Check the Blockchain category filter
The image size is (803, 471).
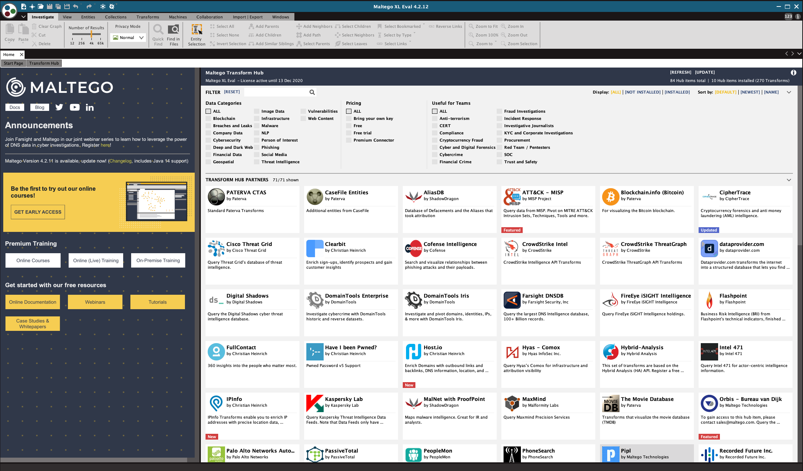(x=208, y=118)
